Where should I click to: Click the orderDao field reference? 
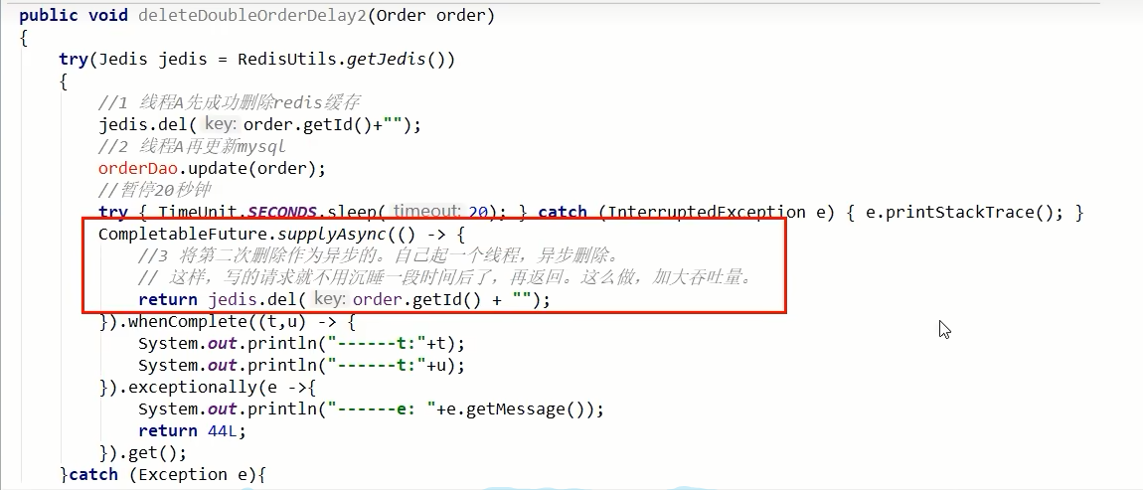click(x=137, y=168)
